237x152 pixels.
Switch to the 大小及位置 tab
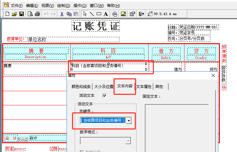point(104,87)
